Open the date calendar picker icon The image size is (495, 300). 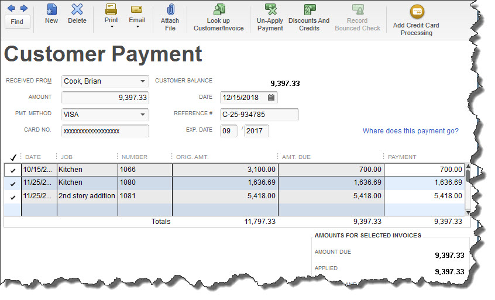(271, 98)
